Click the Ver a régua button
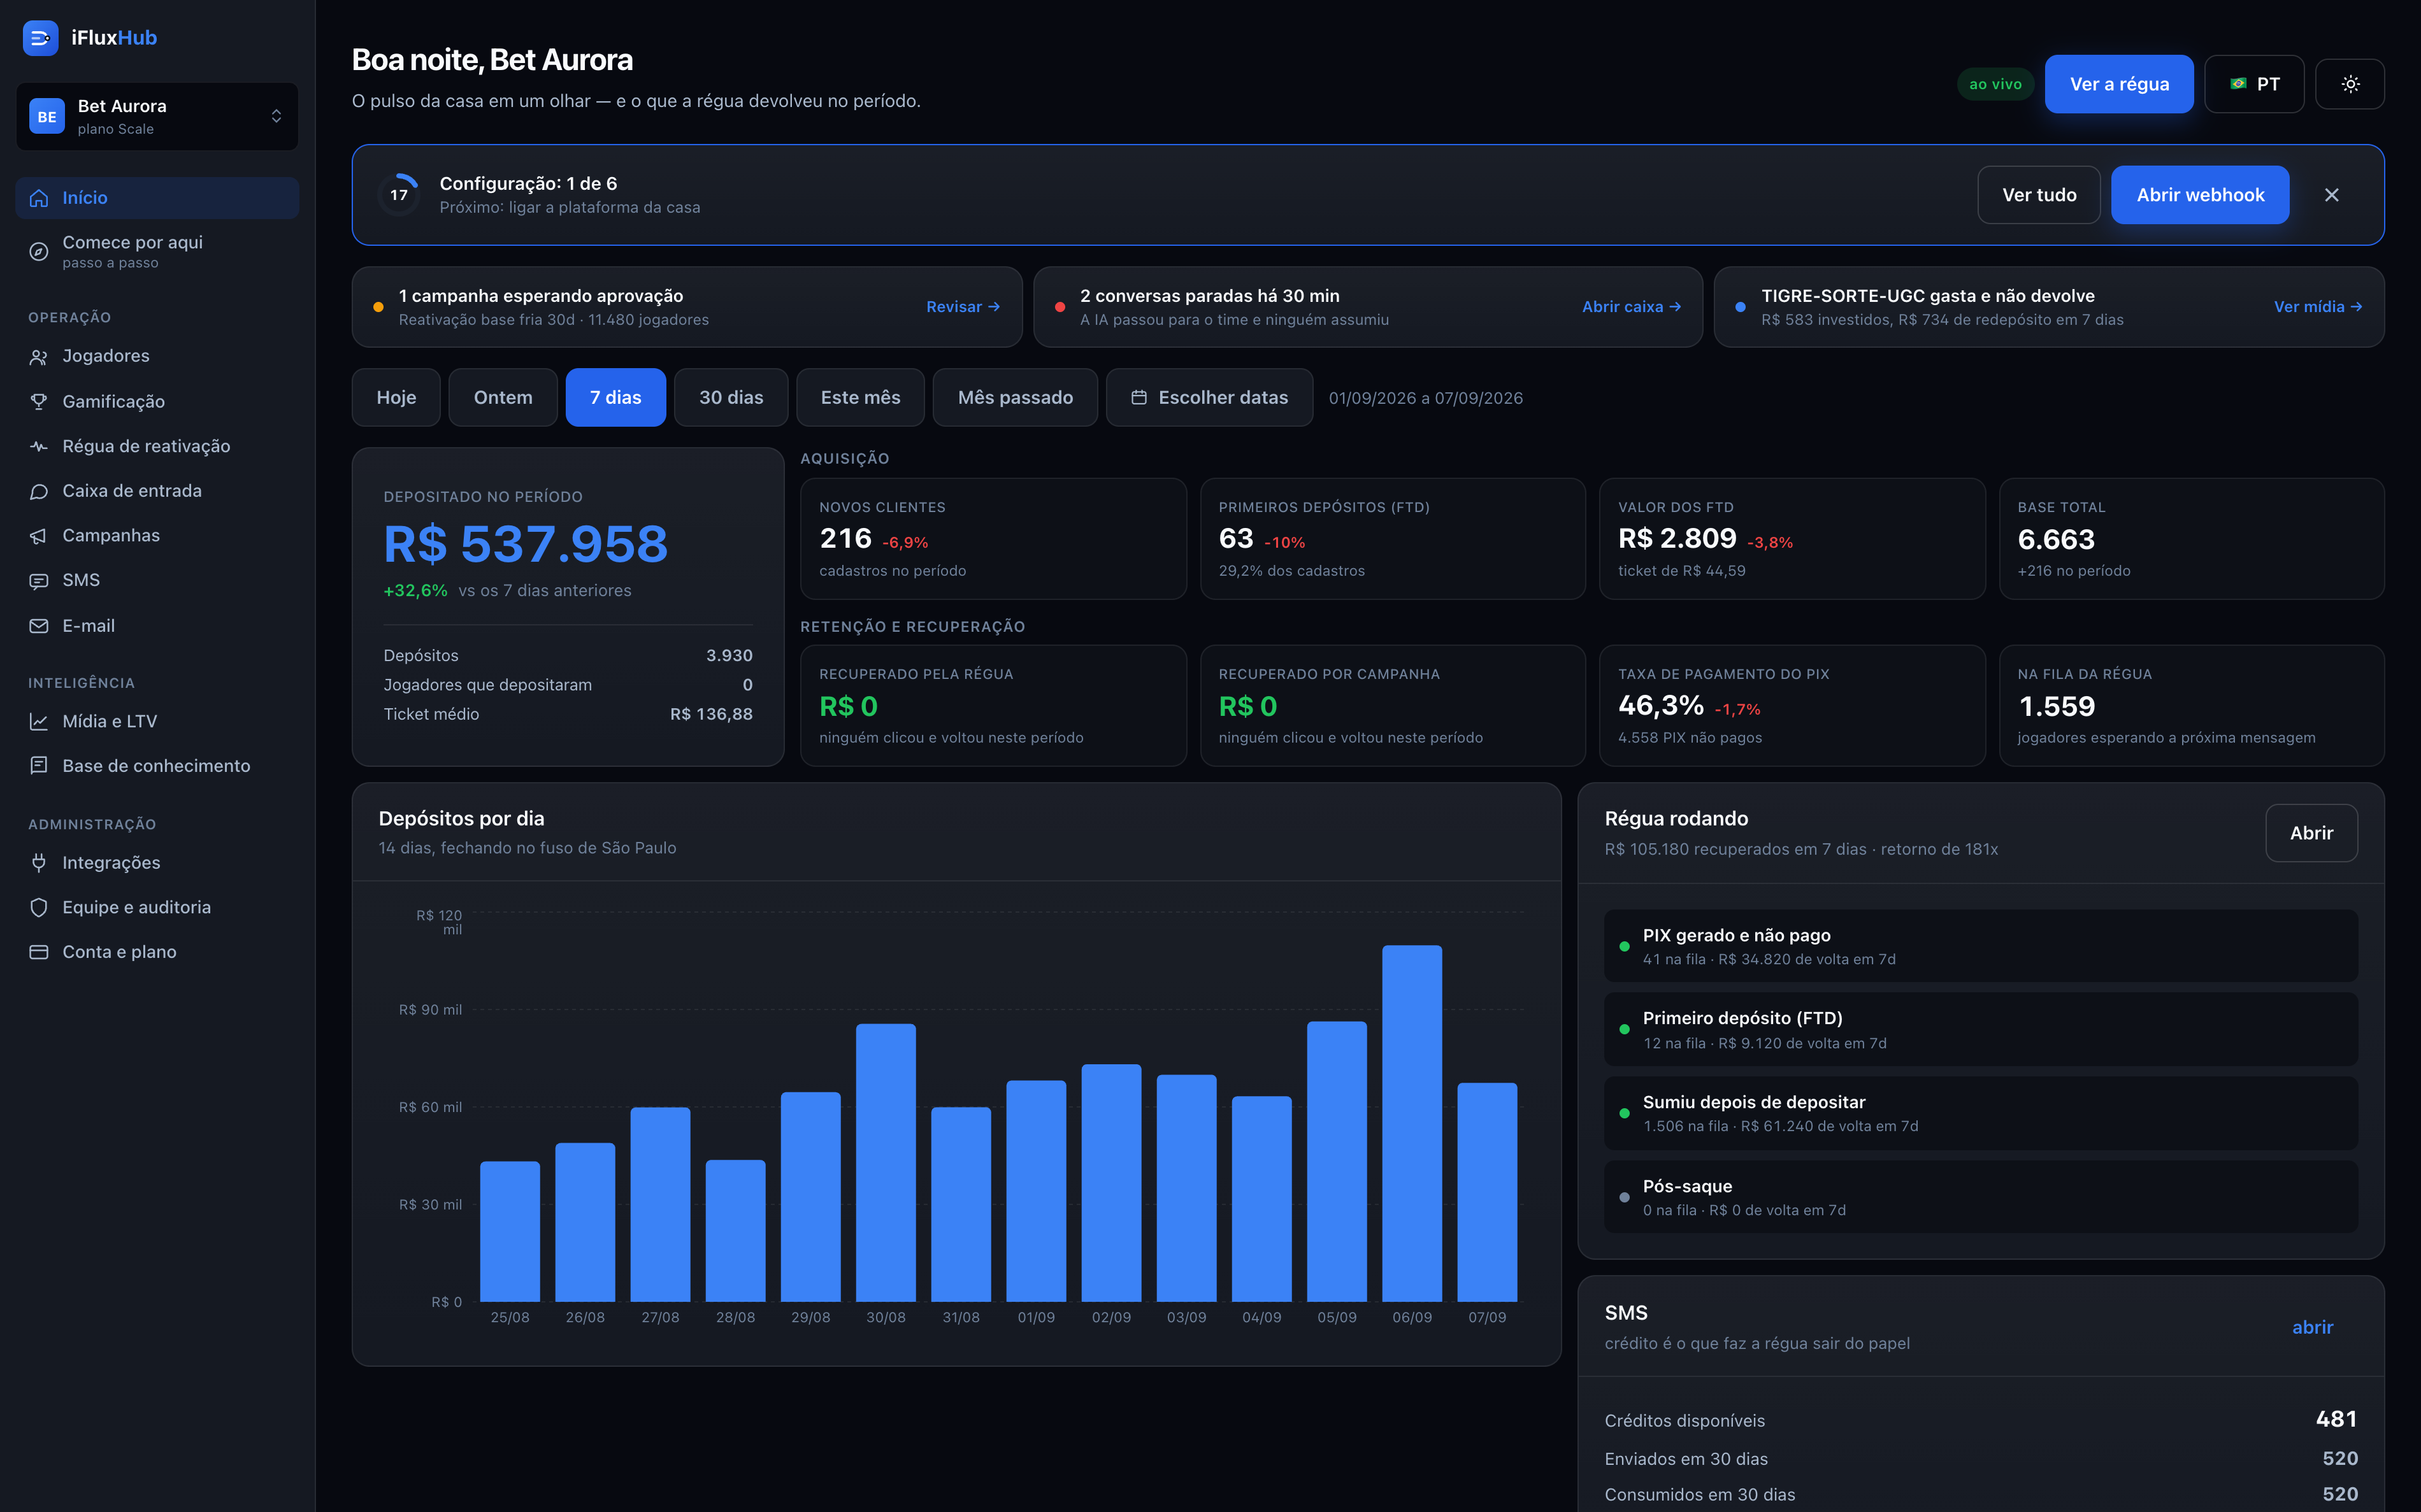The image size is (2421, 1512). (2119, 84)
